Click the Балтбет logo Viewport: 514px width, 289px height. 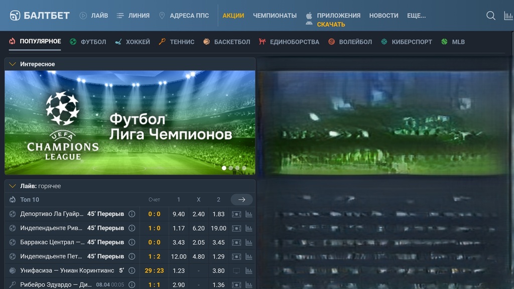40,16
